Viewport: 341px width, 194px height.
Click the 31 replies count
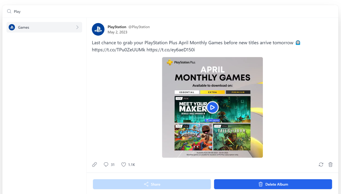click(x=113, y=165)
